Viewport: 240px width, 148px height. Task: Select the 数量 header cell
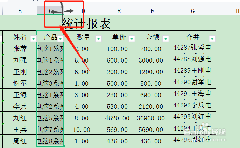pyautogui.click(x=83, y=36)
